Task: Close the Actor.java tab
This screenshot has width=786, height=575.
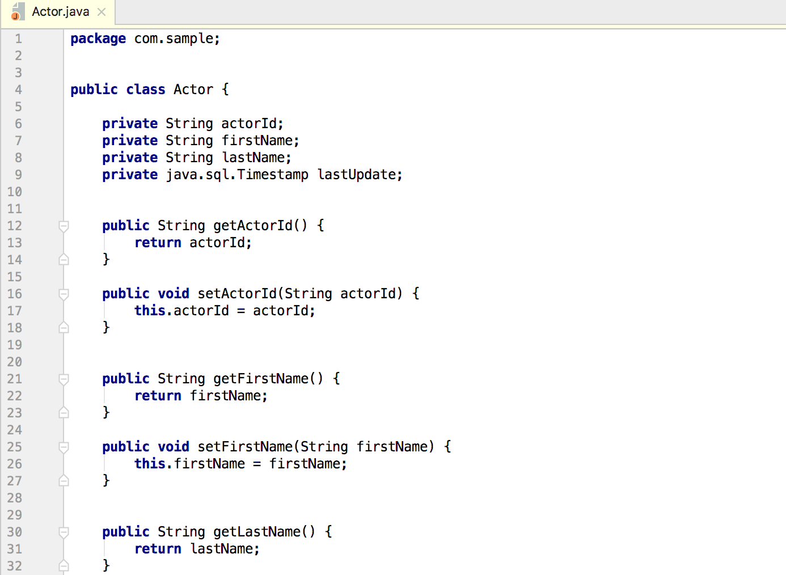Action: 102,12
